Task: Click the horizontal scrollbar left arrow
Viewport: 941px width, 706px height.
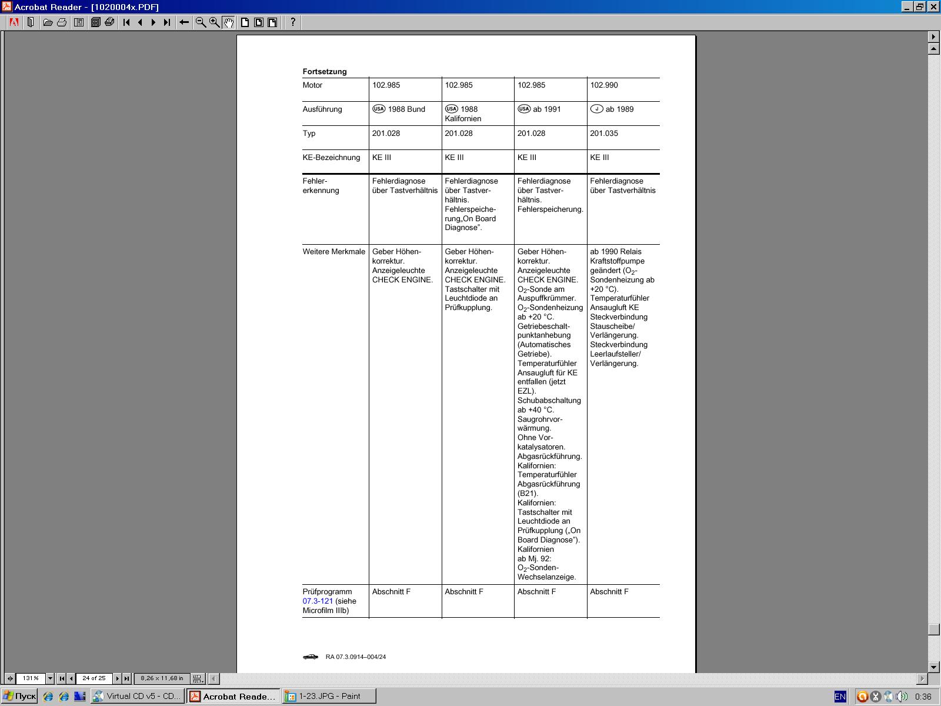Action: click(213, 678)
